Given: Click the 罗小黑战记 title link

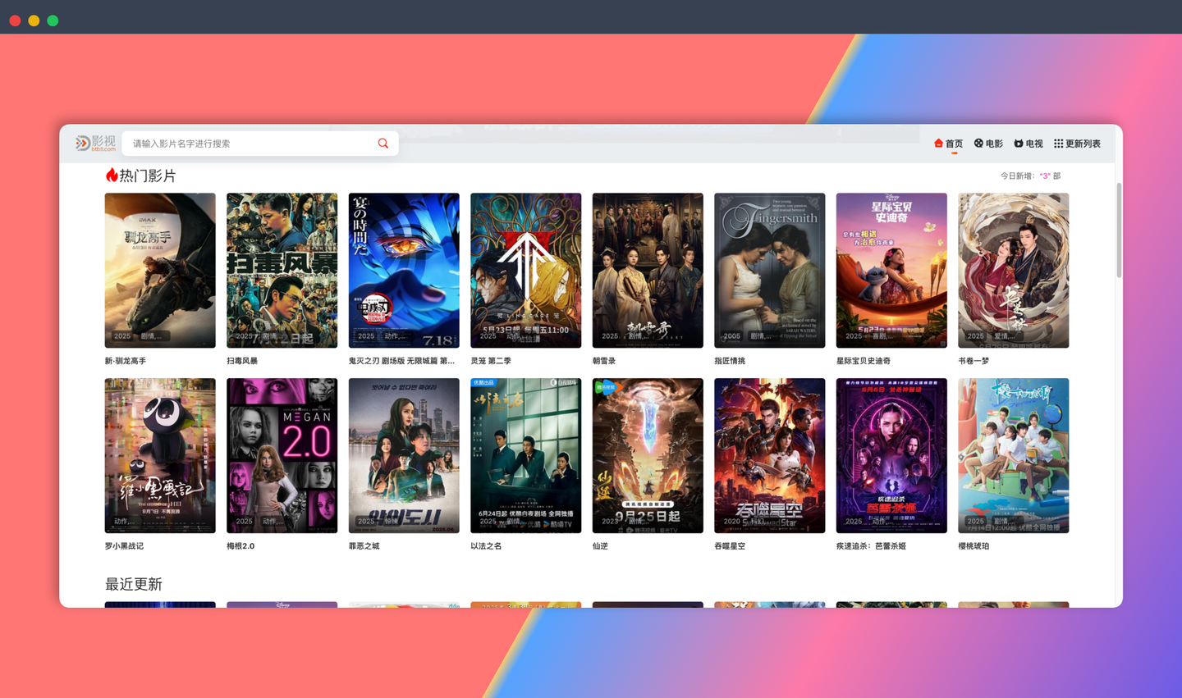Looking at the screenshot, I should pos(124,546).
